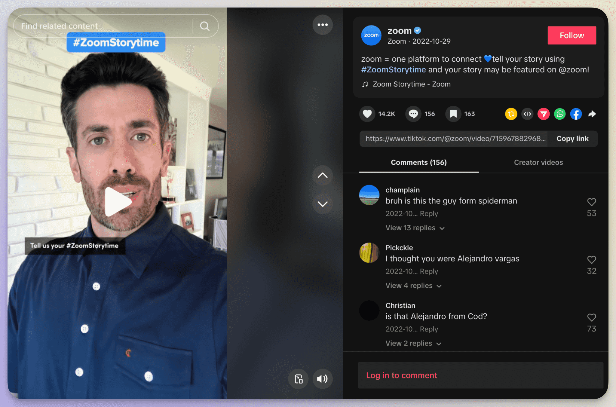Like Christian's comment with heart

click(591, 317)
